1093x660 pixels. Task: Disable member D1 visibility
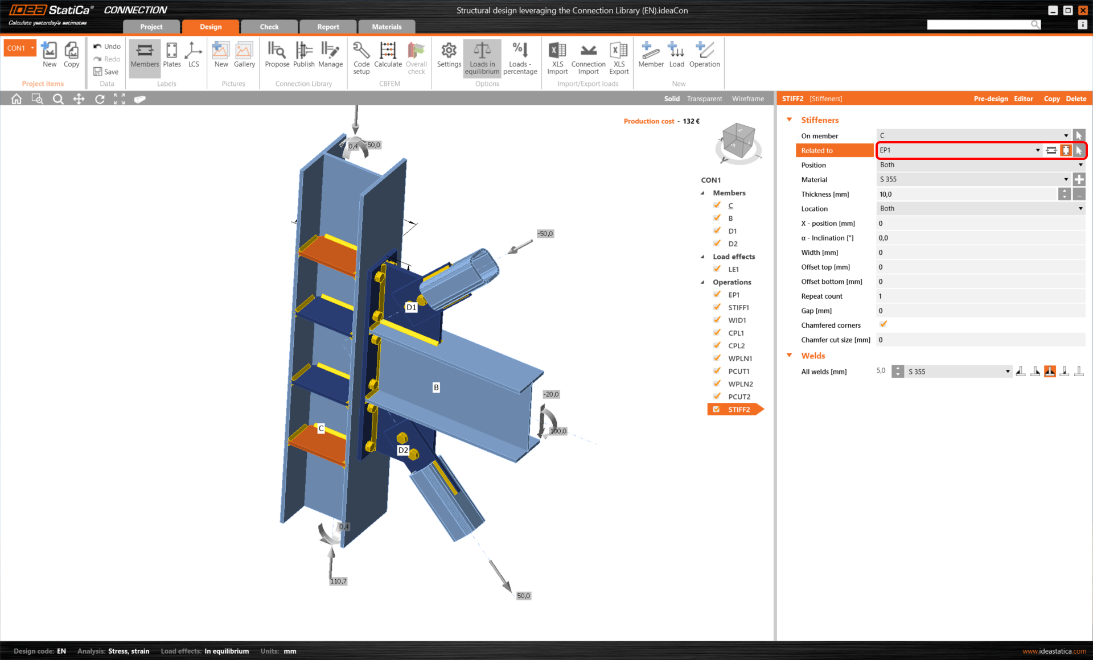(x=717, y=230)
